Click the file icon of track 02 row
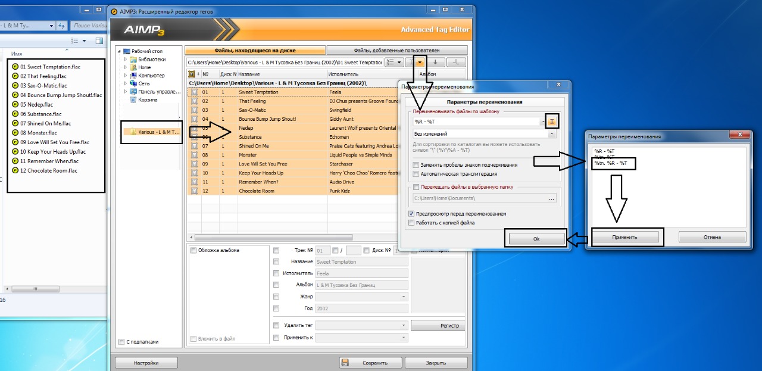The width and height of the screenshot is (762, 371). point(194,101)
